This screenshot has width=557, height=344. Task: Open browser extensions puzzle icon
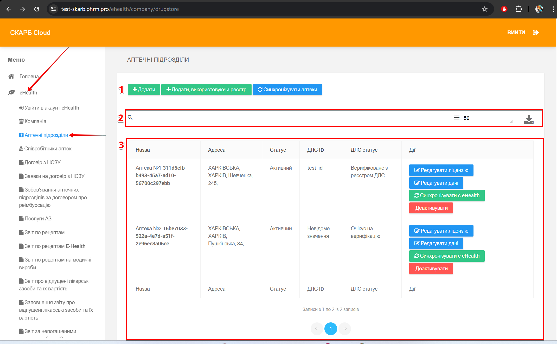point(518,9)
